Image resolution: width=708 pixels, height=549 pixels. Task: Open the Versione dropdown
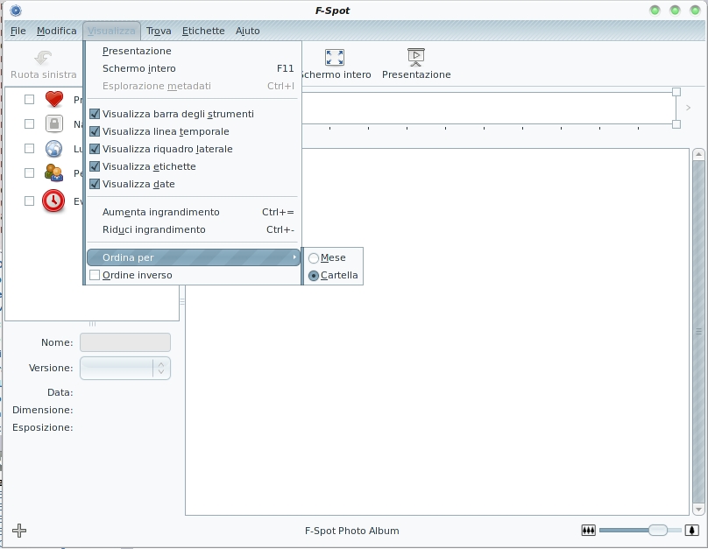(125, 368)
